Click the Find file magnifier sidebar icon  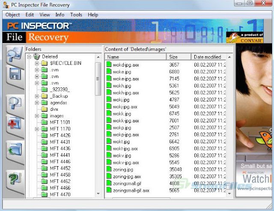pos(15,103)
